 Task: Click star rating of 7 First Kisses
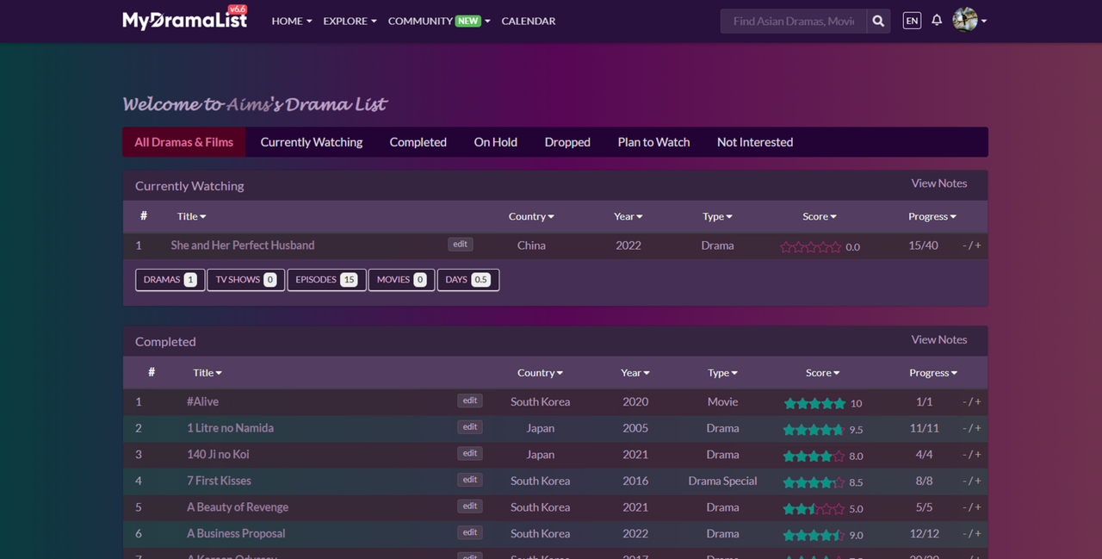click(814, 482)
